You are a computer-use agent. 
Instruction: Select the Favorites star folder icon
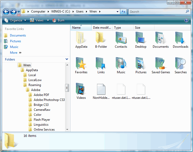(x=81, y=63)
